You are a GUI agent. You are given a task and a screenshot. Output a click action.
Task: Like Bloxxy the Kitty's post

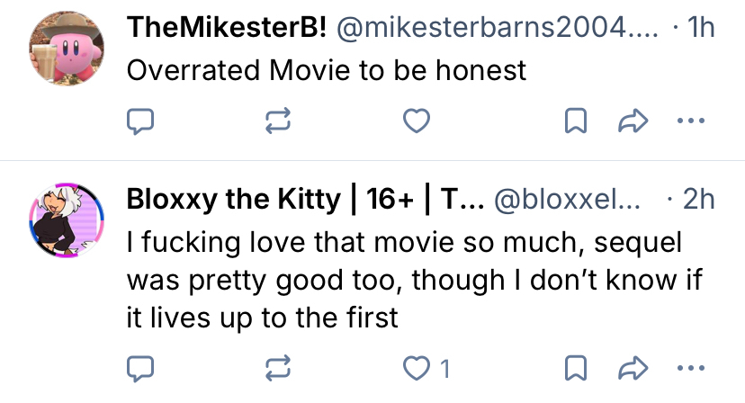tap(415, 367)
